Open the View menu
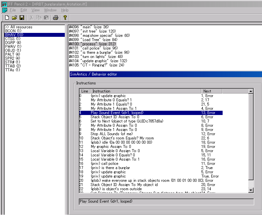This screenshot has height=215, width=262. tap(35, 10)
